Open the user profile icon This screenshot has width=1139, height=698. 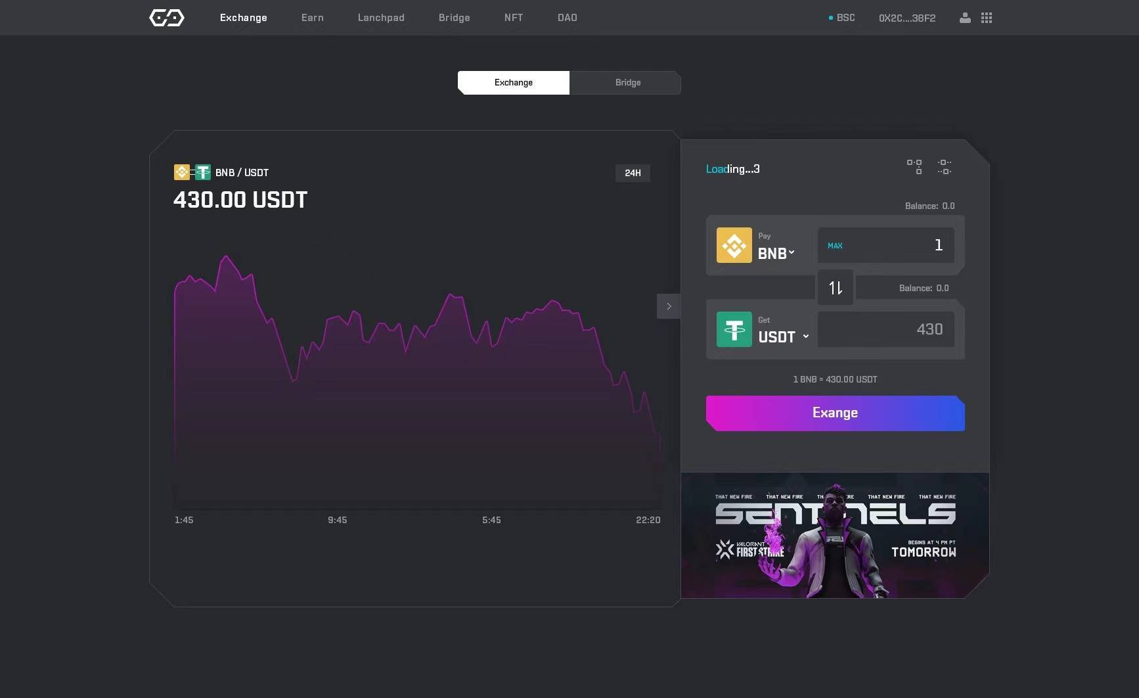965,18
